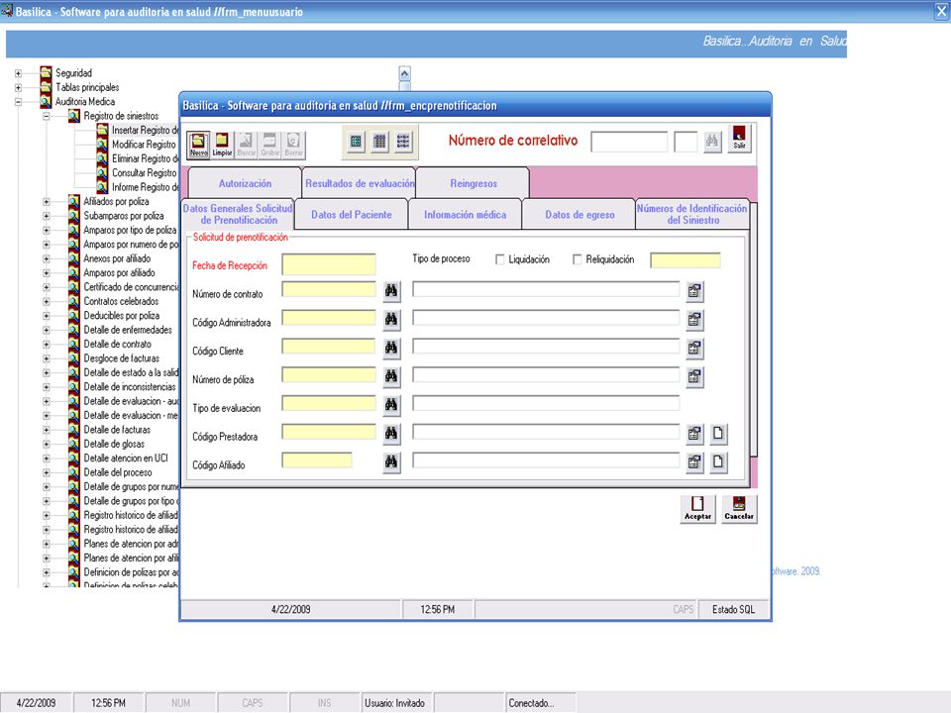Open details icon for Código Prestadora row

695,434
